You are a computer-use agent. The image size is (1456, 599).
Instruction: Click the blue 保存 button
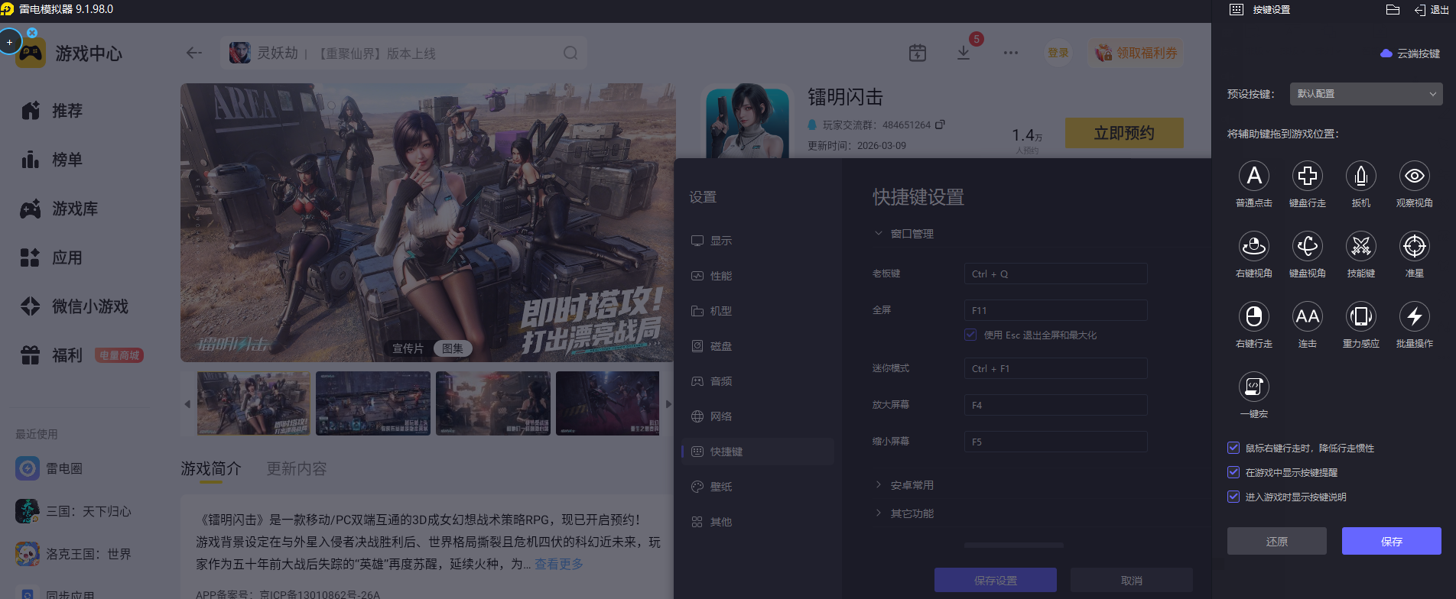click(1391, 541)
